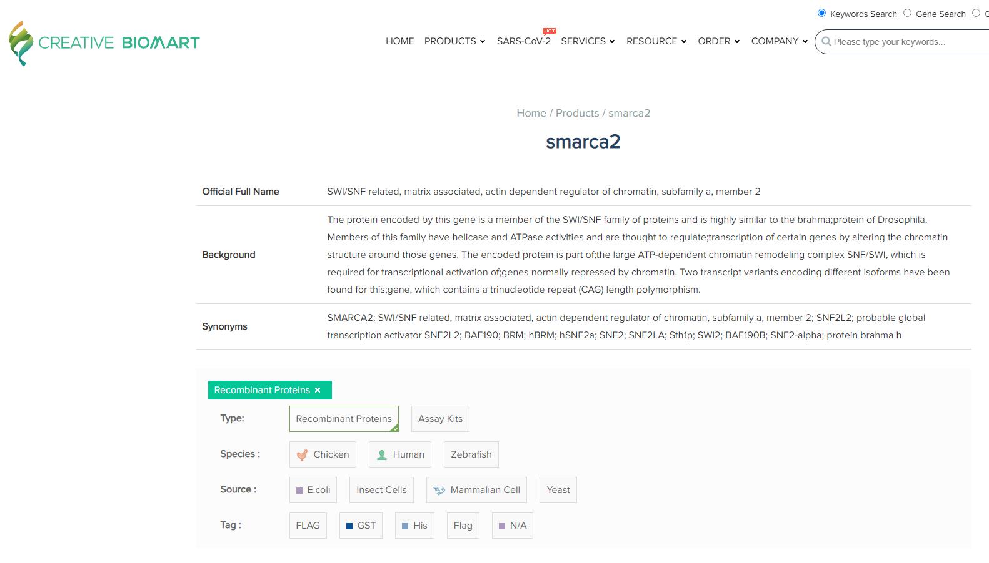Filter by uppercase FLAG tag
The height and width of the screenshot is (563, 989).
click(308, 526)
